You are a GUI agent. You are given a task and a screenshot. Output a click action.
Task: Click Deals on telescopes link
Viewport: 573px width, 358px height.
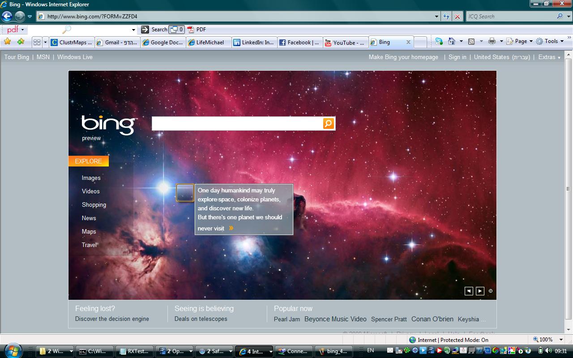coord(201,319)
